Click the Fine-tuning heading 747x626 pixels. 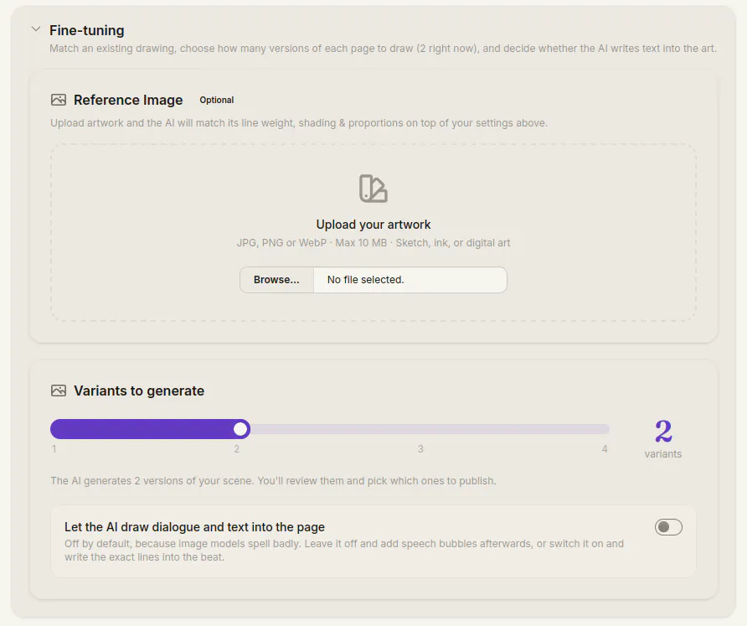coord(87,30)
